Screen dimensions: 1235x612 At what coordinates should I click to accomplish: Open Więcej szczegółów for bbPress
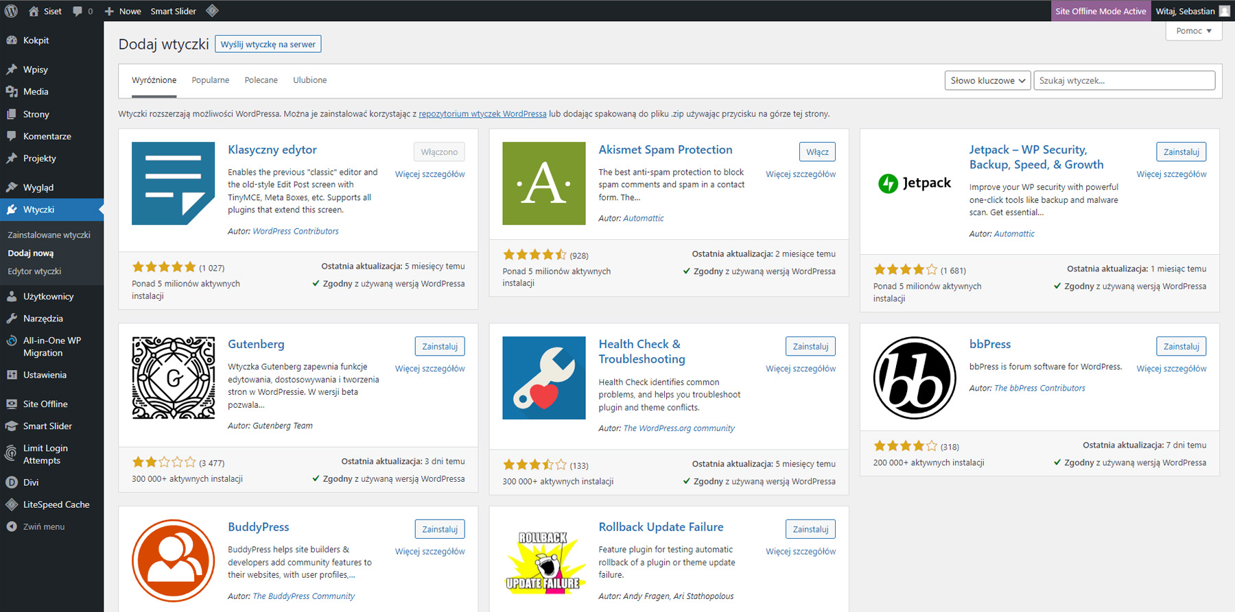pos(1171,369)
